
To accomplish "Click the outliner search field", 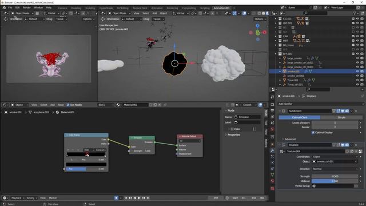I will 315,13.
